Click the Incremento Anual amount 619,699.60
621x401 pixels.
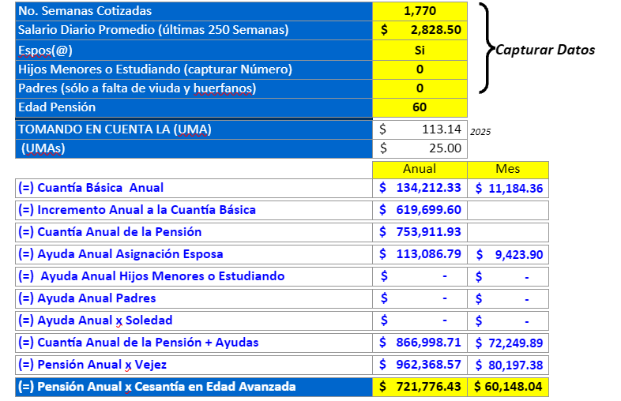(x=420, y=210)
